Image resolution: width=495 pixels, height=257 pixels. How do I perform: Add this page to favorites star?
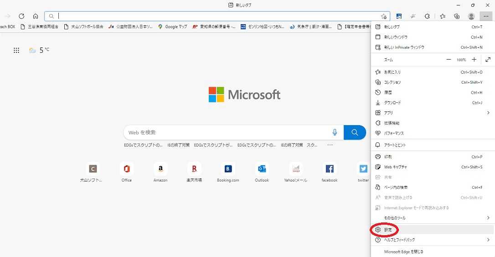(x=384, y=16)
